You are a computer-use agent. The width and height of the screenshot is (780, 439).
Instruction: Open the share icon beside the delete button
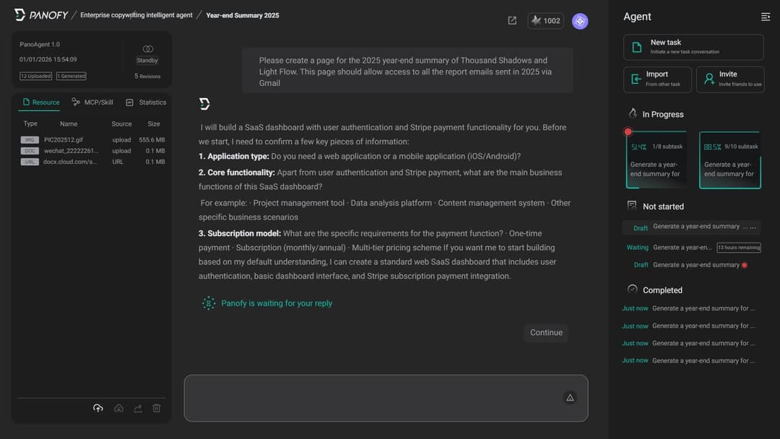(137, 408)
